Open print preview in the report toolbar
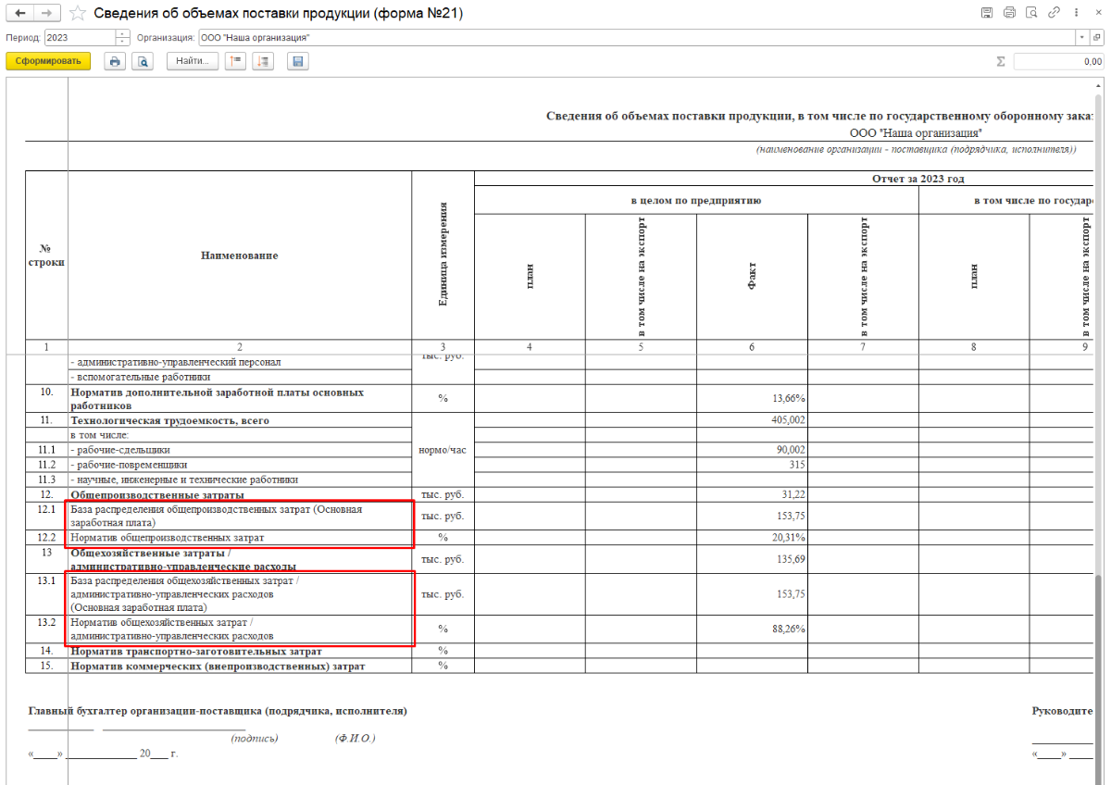 pos(142,61)
